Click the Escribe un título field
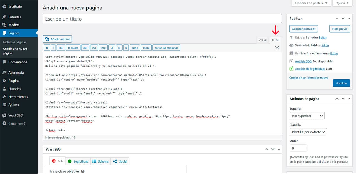 pyautogui.click(x=162, y=19)
